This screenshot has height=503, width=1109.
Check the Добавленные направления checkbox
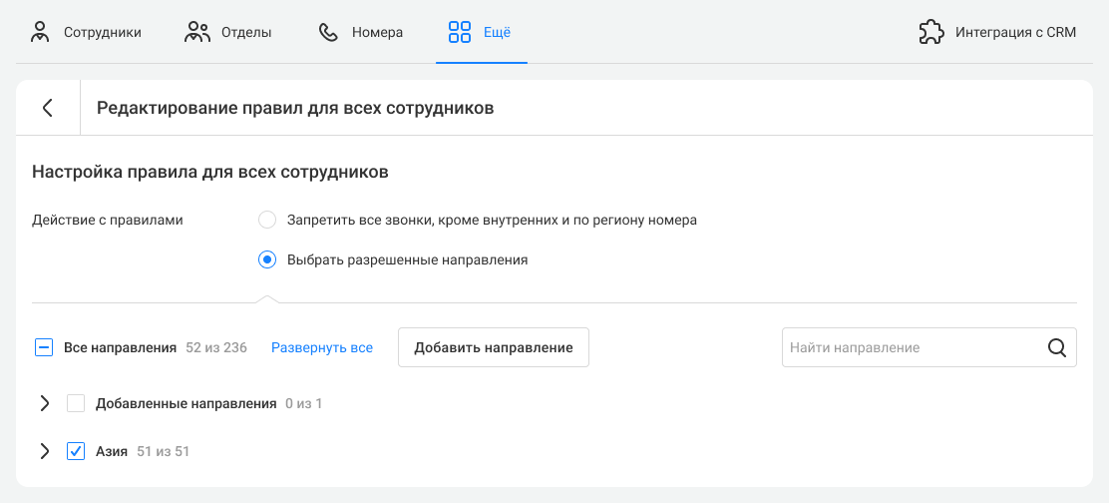tap(76, 404)
